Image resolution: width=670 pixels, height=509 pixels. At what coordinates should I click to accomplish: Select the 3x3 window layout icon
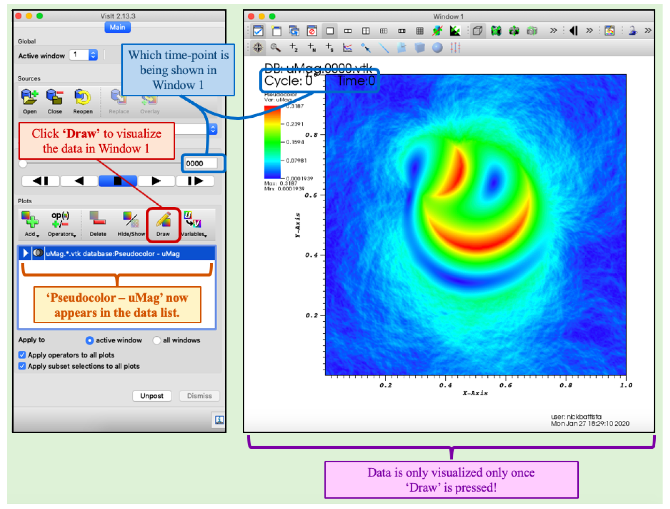coord(420,31)
